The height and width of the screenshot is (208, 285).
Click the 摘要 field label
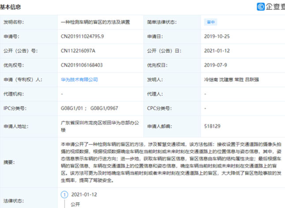click(x=9, y=162)
